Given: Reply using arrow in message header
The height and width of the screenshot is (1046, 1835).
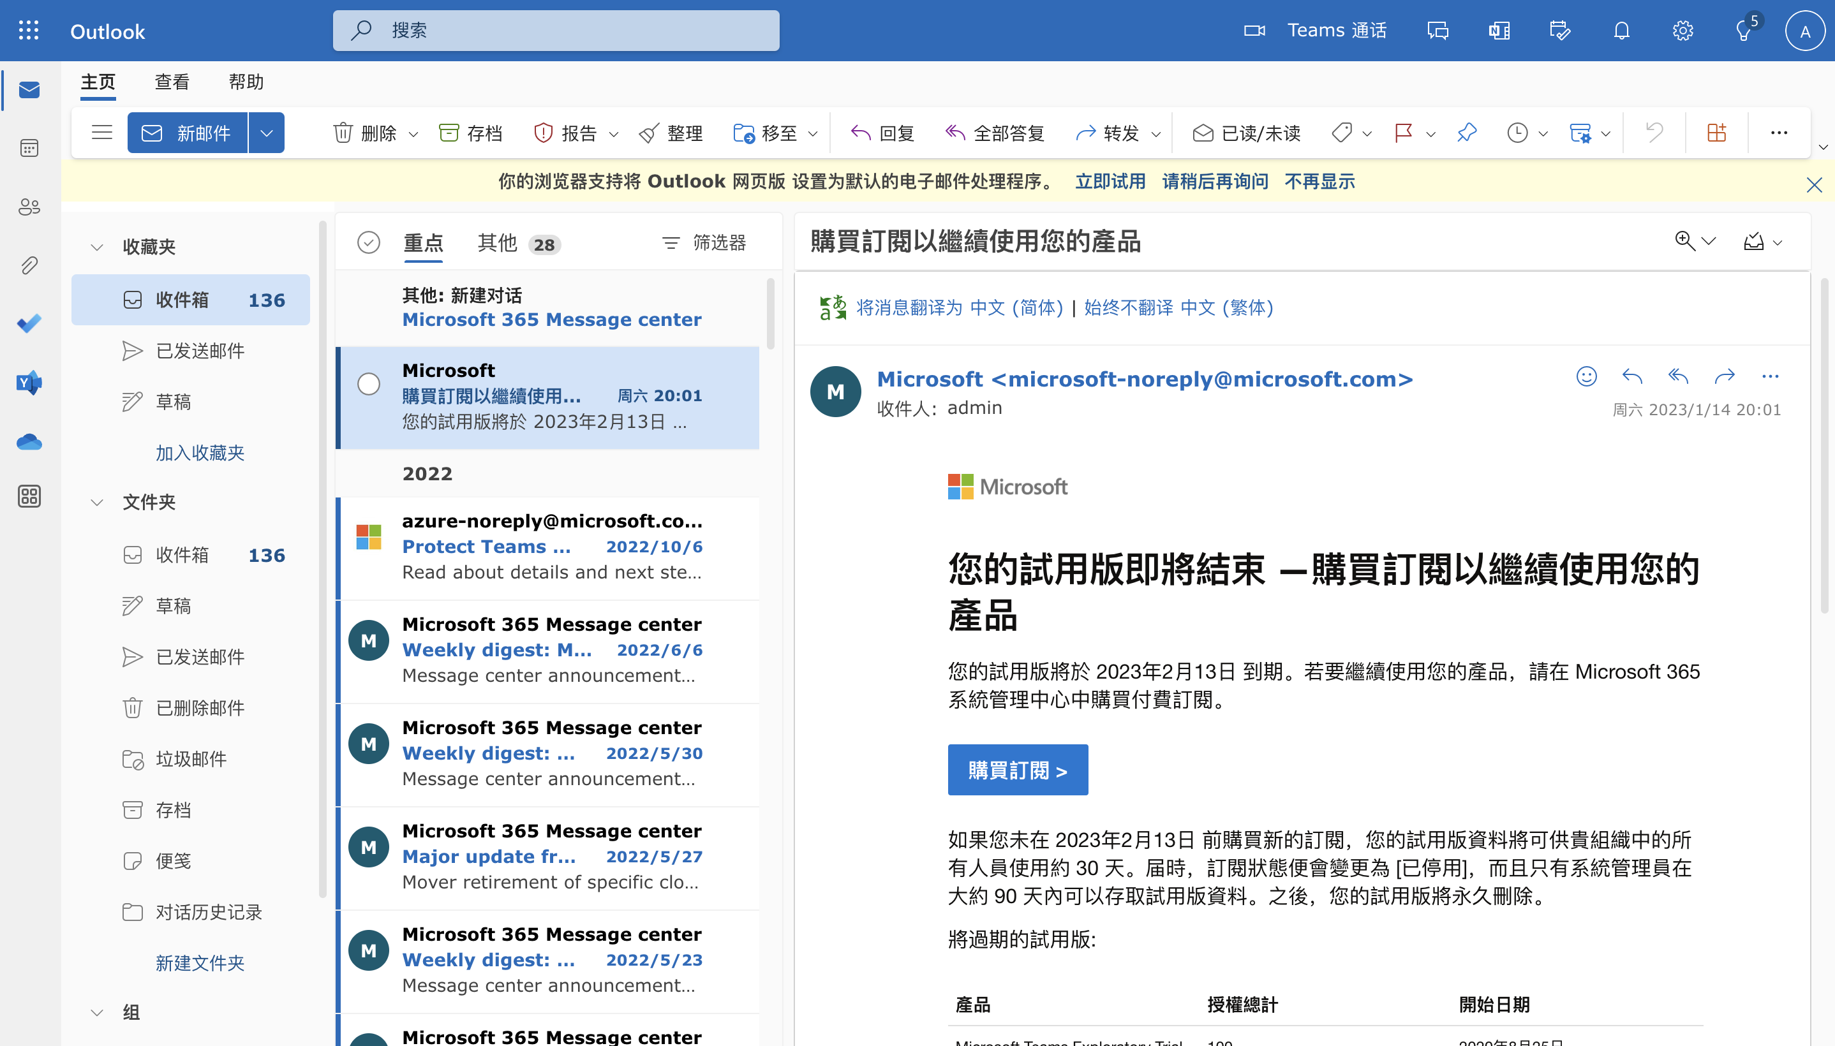Looking at the screenshot, I should pyautogui.click(x=1632, y=376).
